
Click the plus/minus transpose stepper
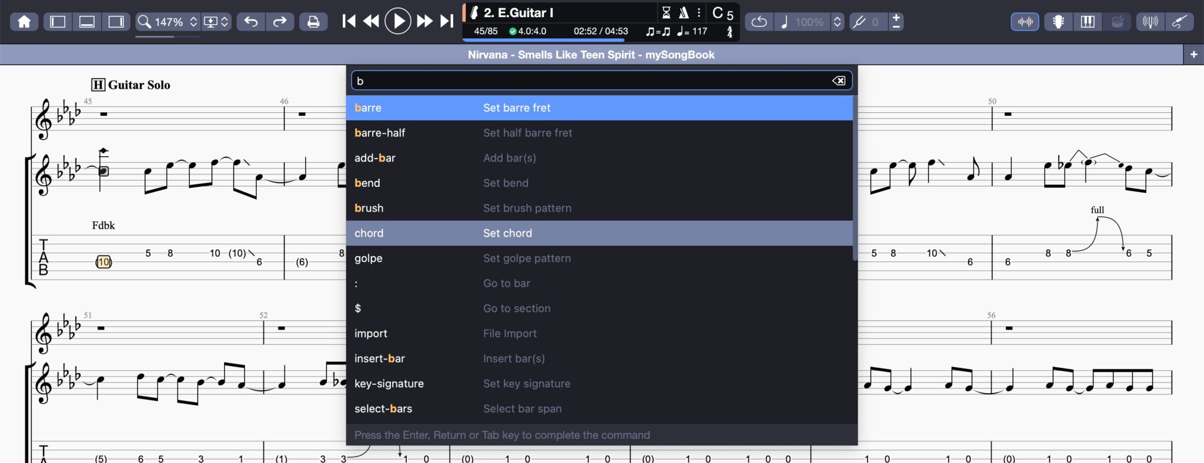click(896, 22)
